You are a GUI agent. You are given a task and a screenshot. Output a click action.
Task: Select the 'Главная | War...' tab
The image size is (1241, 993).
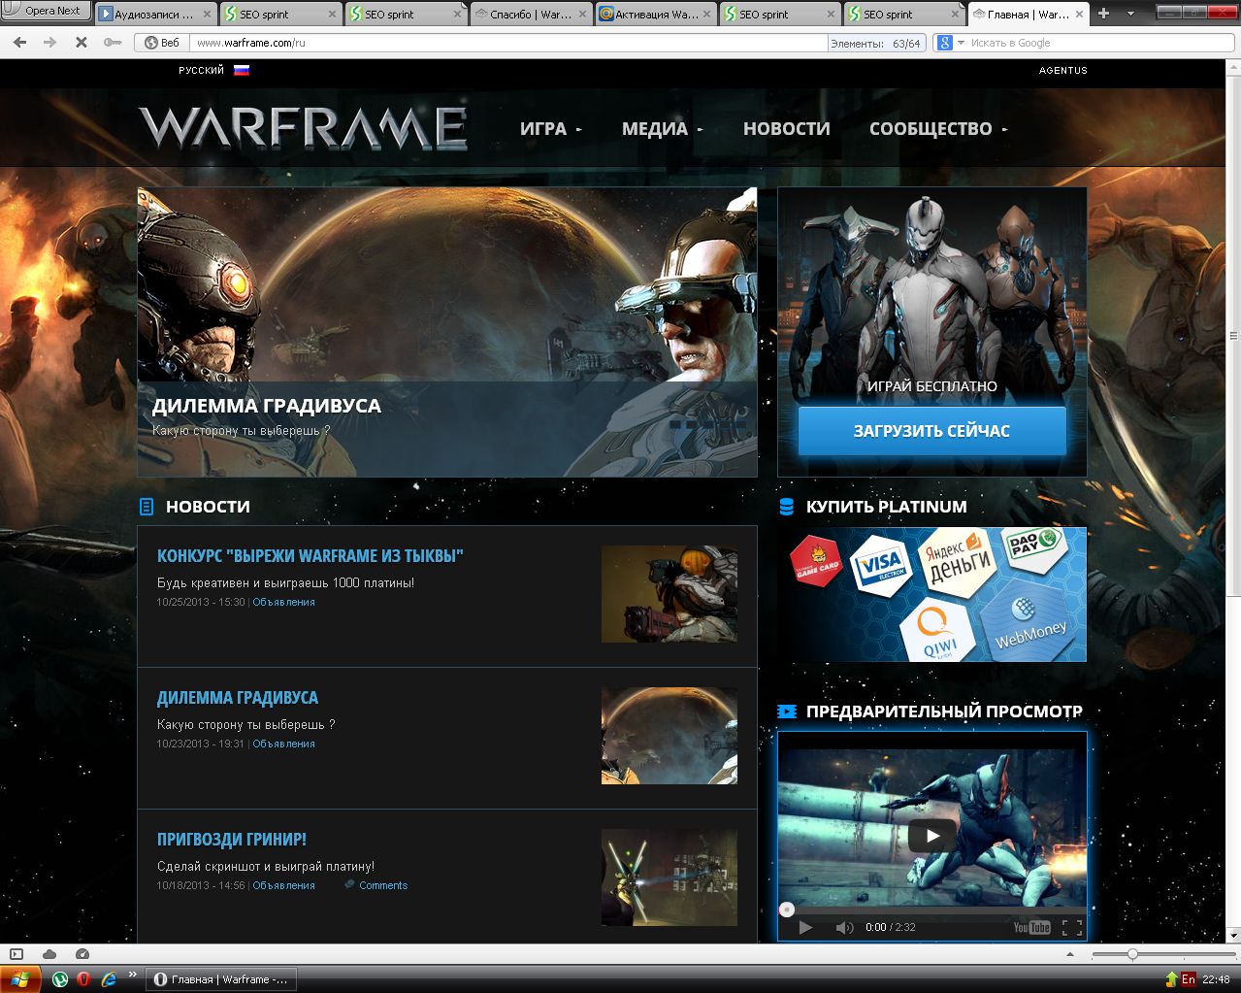[1028, 15]
